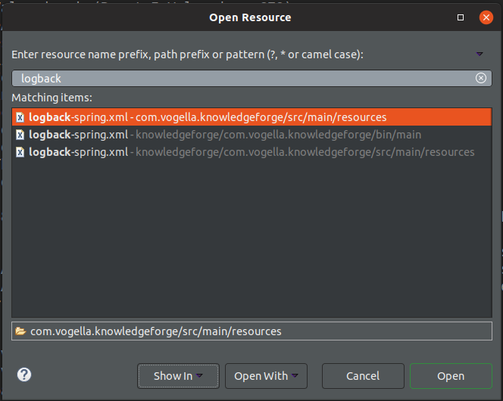This screenshot has height=401, width=503.
Task: Click the selected path text com.vogella.knowledgeforge/src/main/resources
Action: coord(156,331)
